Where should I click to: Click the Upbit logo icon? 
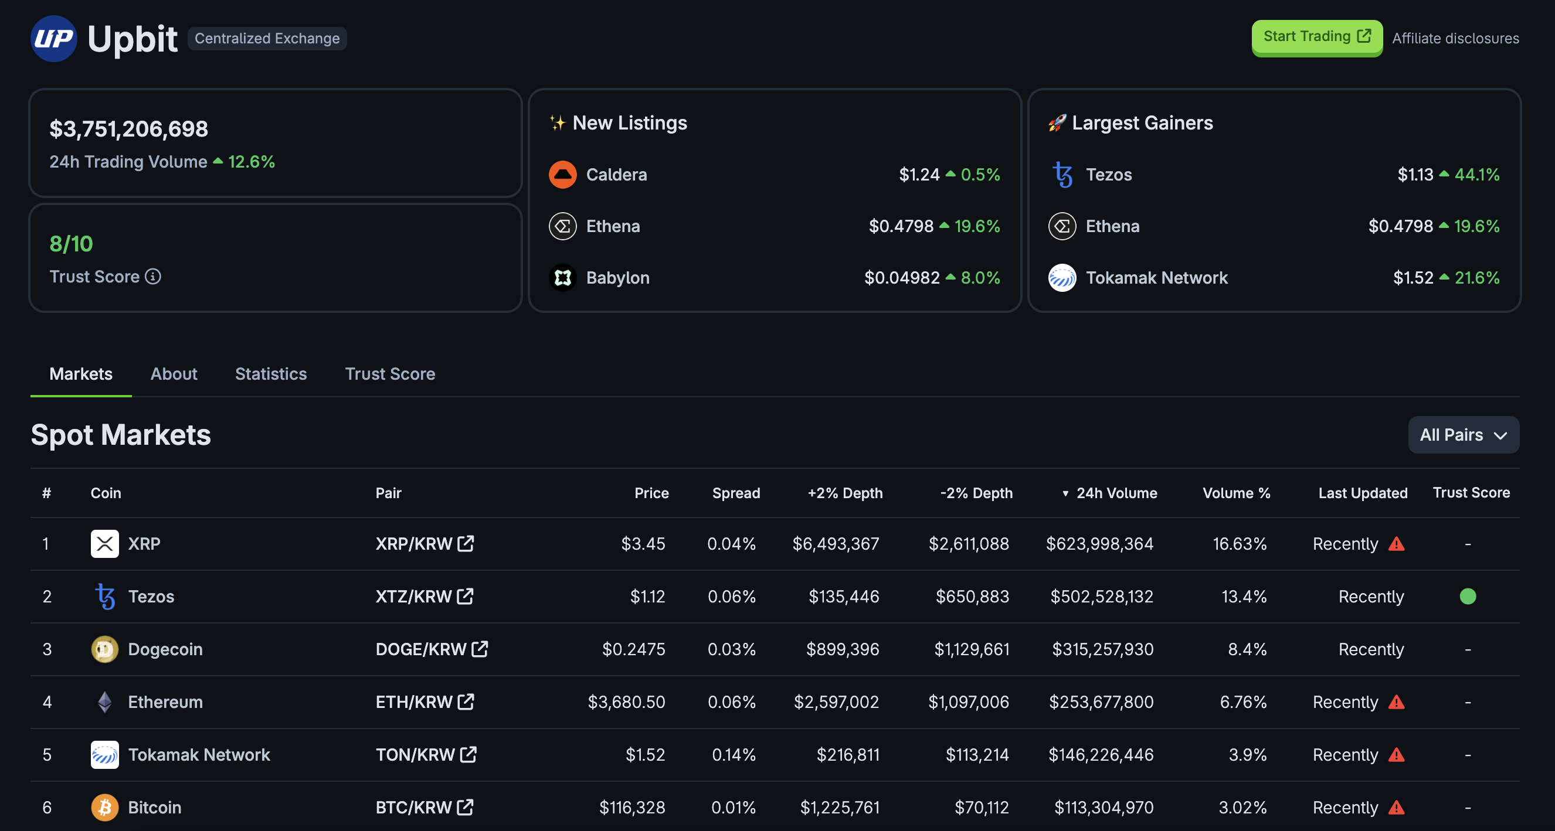tap(54, 39)
